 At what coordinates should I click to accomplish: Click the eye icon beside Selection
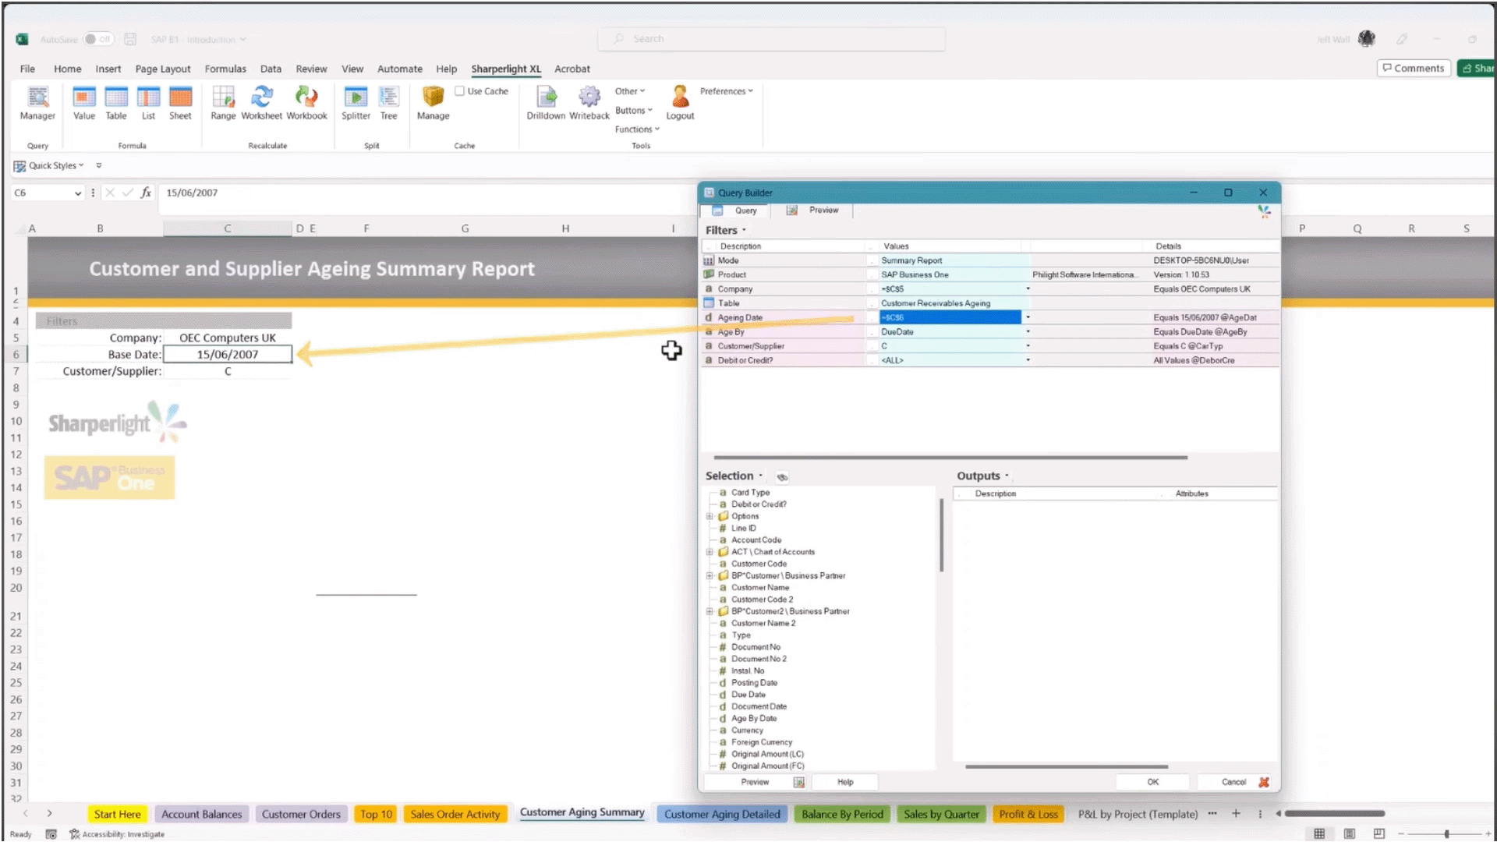coord(782,476)
